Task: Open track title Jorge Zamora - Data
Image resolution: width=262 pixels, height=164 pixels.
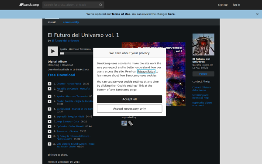Action: point(68,122)
